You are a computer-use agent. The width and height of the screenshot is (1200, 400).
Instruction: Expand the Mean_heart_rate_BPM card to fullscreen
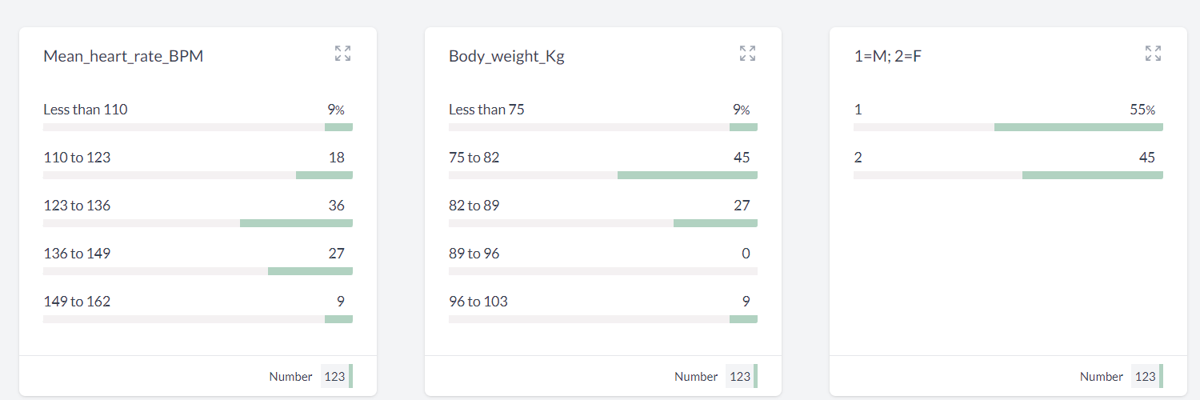(x=342, y=54)
